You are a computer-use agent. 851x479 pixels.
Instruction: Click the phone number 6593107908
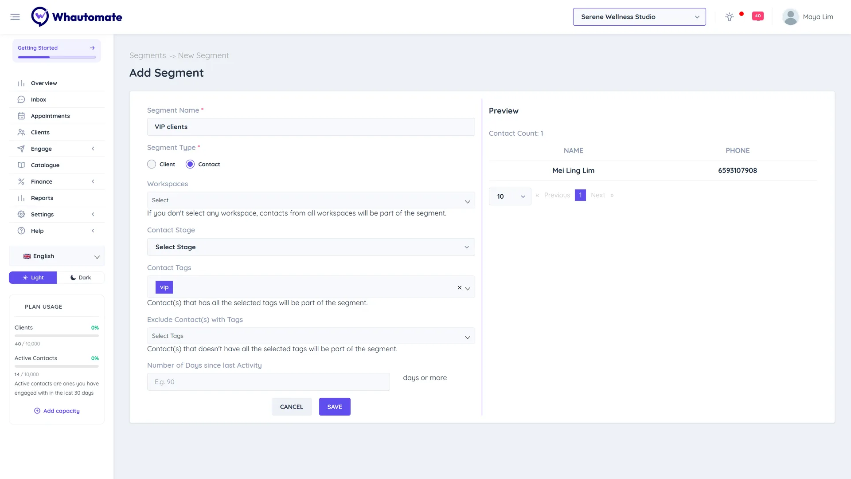738,171
